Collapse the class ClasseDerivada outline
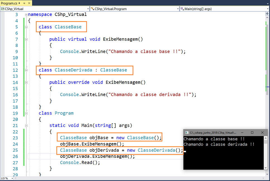Screen dimensions: 270x181 (26, 70)
